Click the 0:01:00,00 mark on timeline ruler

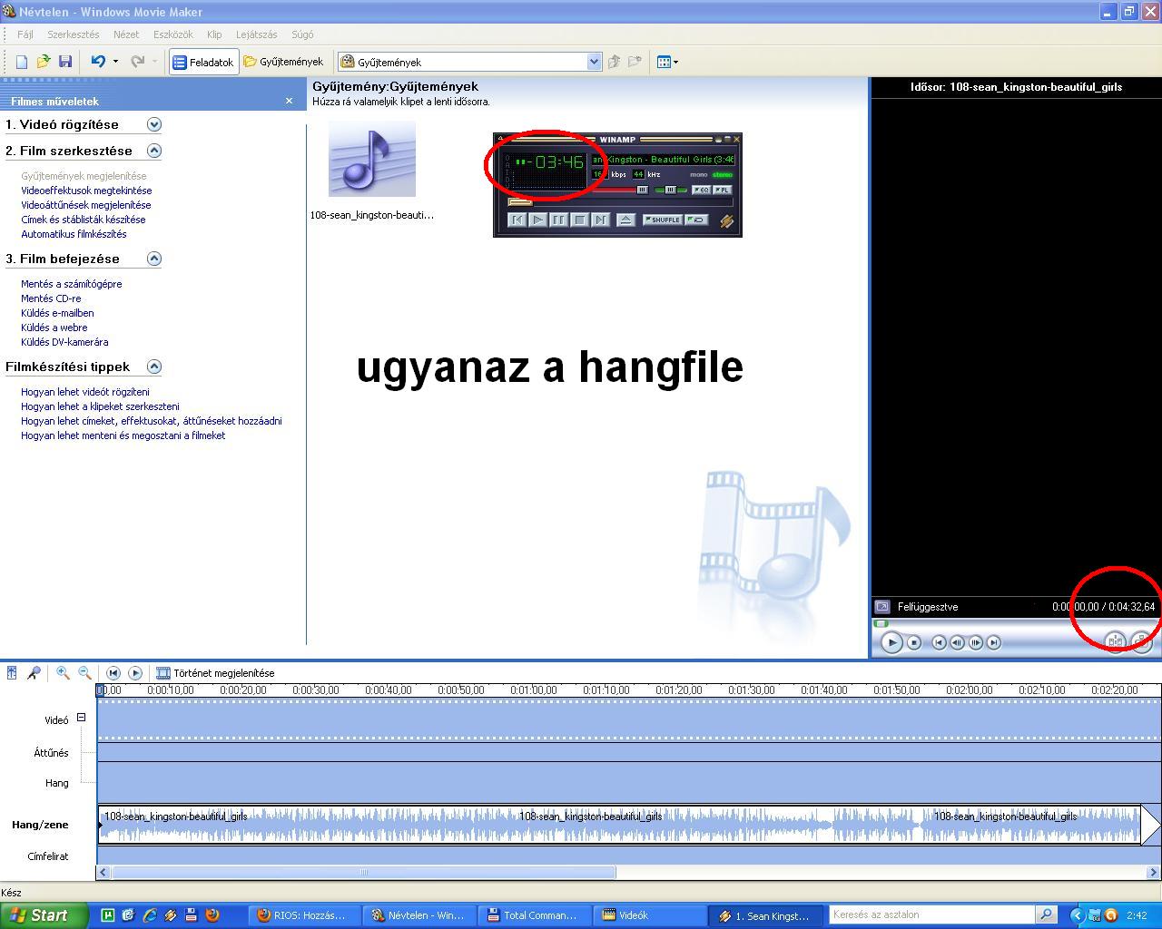534,690
